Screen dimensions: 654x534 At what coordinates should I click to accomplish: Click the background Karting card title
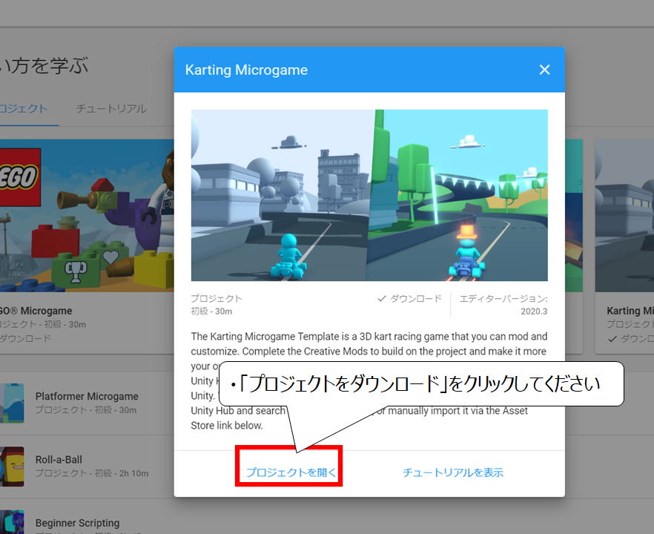pyautogui.click(x=630, y=311)
